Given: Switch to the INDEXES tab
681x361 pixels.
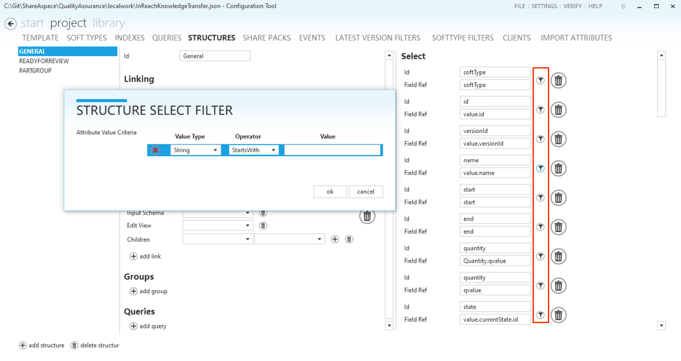Looking at the screenshot, I should 129,38.
